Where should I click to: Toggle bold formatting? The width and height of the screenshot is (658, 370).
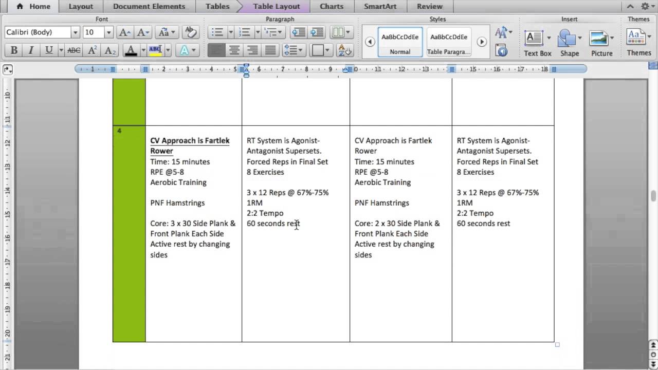14,50
